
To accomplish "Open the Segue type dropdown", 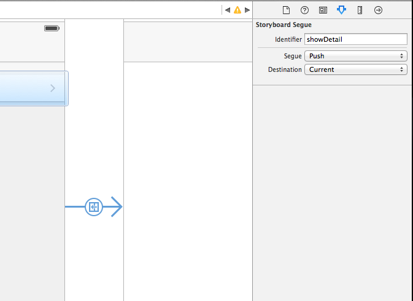I will coord(355,56).
